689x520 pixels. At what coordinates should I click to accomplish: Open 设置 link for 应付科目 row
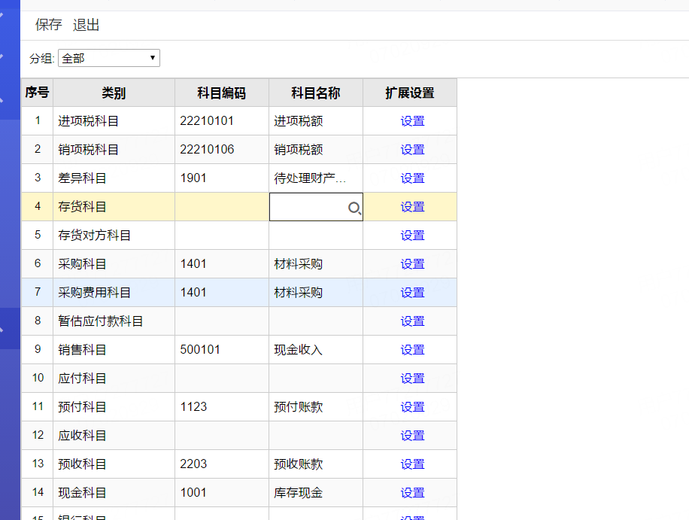[x=412, y=378]
